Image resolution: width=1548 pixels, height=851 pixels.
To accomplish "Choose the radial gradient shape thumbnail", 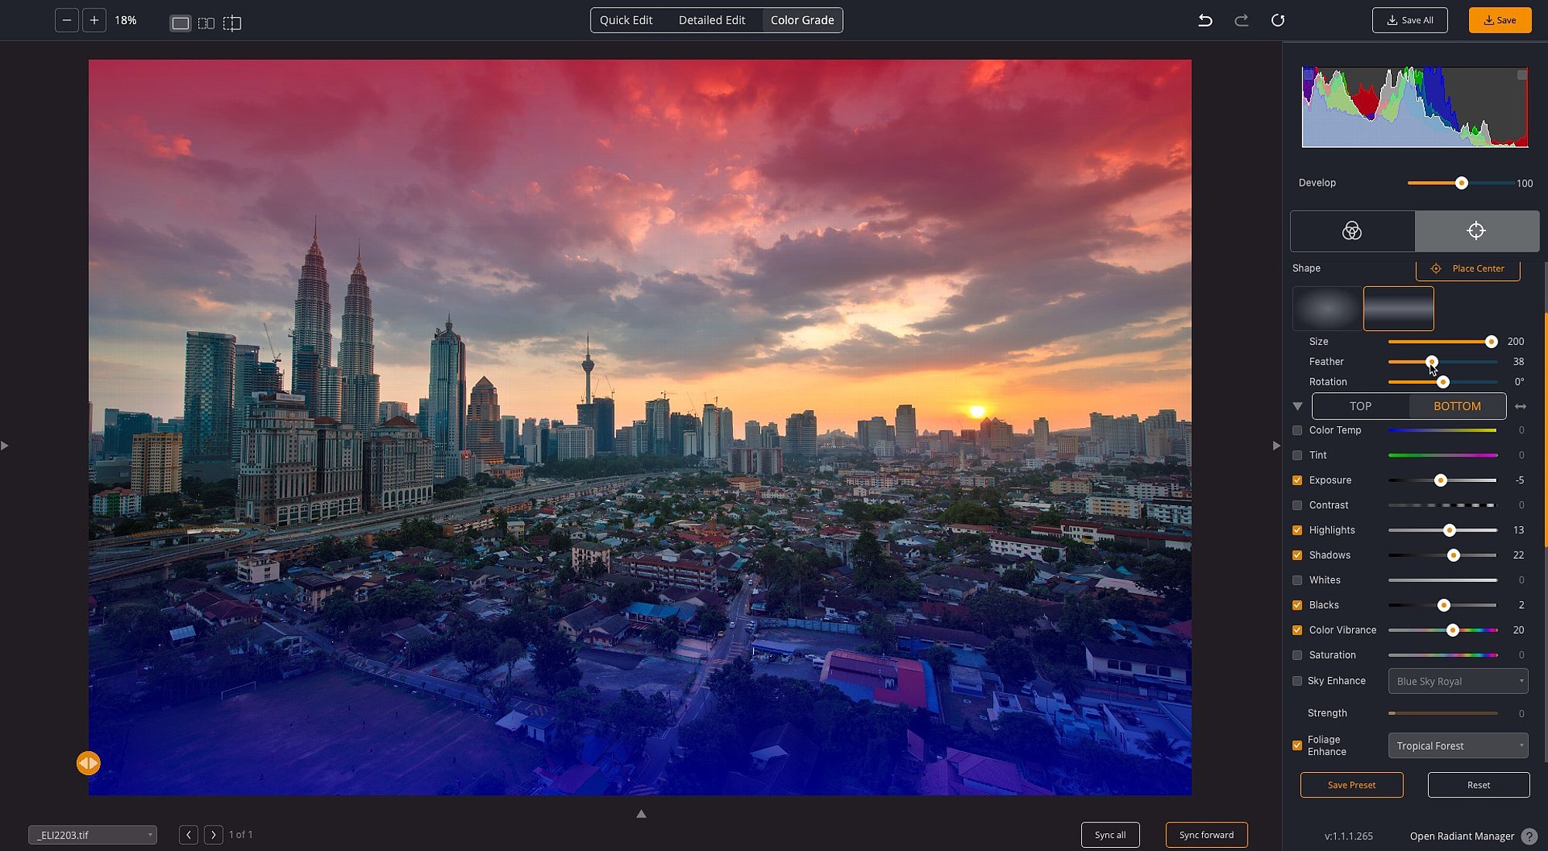I will (x=1327, y=309).
